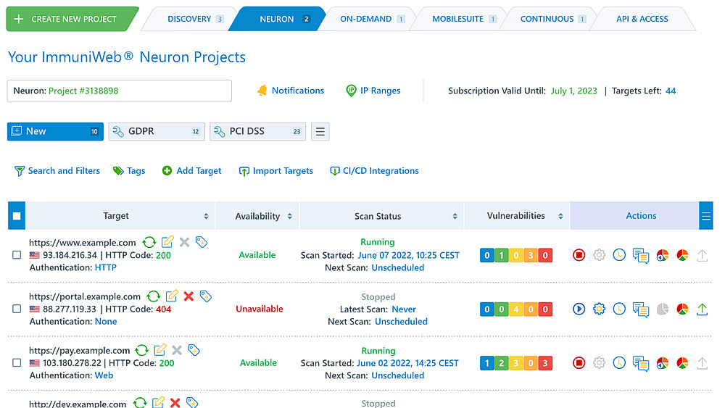Screen dimensions: 725x408
Task: Click upload arrow icon for portal.example.com
Action: [702, 309]
